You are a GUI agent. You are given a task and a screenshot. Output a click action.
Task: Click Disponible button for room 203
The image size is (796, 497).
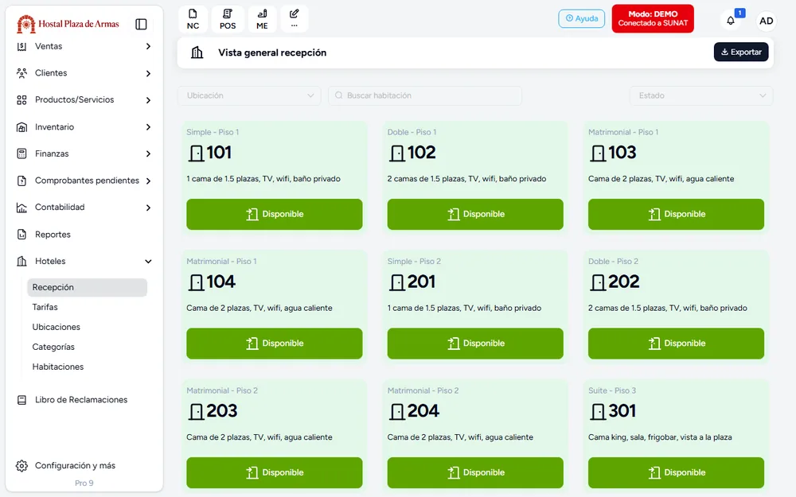[274, 472]
